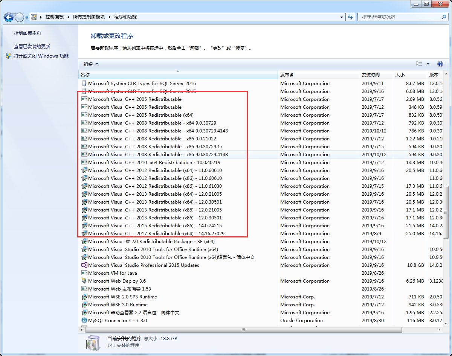This screenshot has height=356, width=452.
Task: Click the 程序和功能 breadcrumb segment
Action: 125,17
